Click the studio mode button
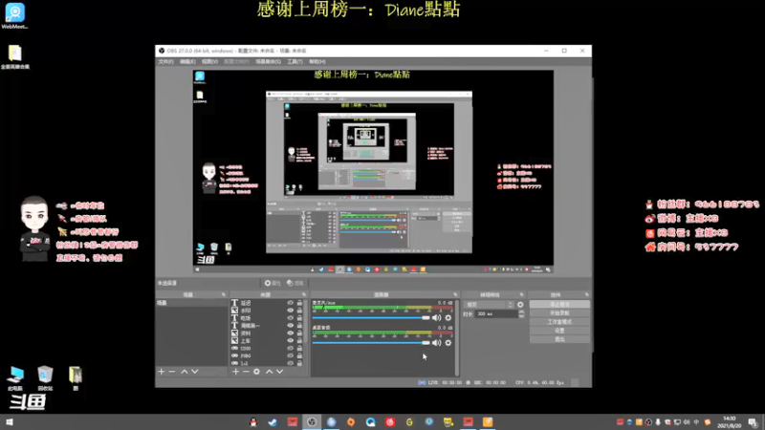The image size is (765, 430). [559, 322]
